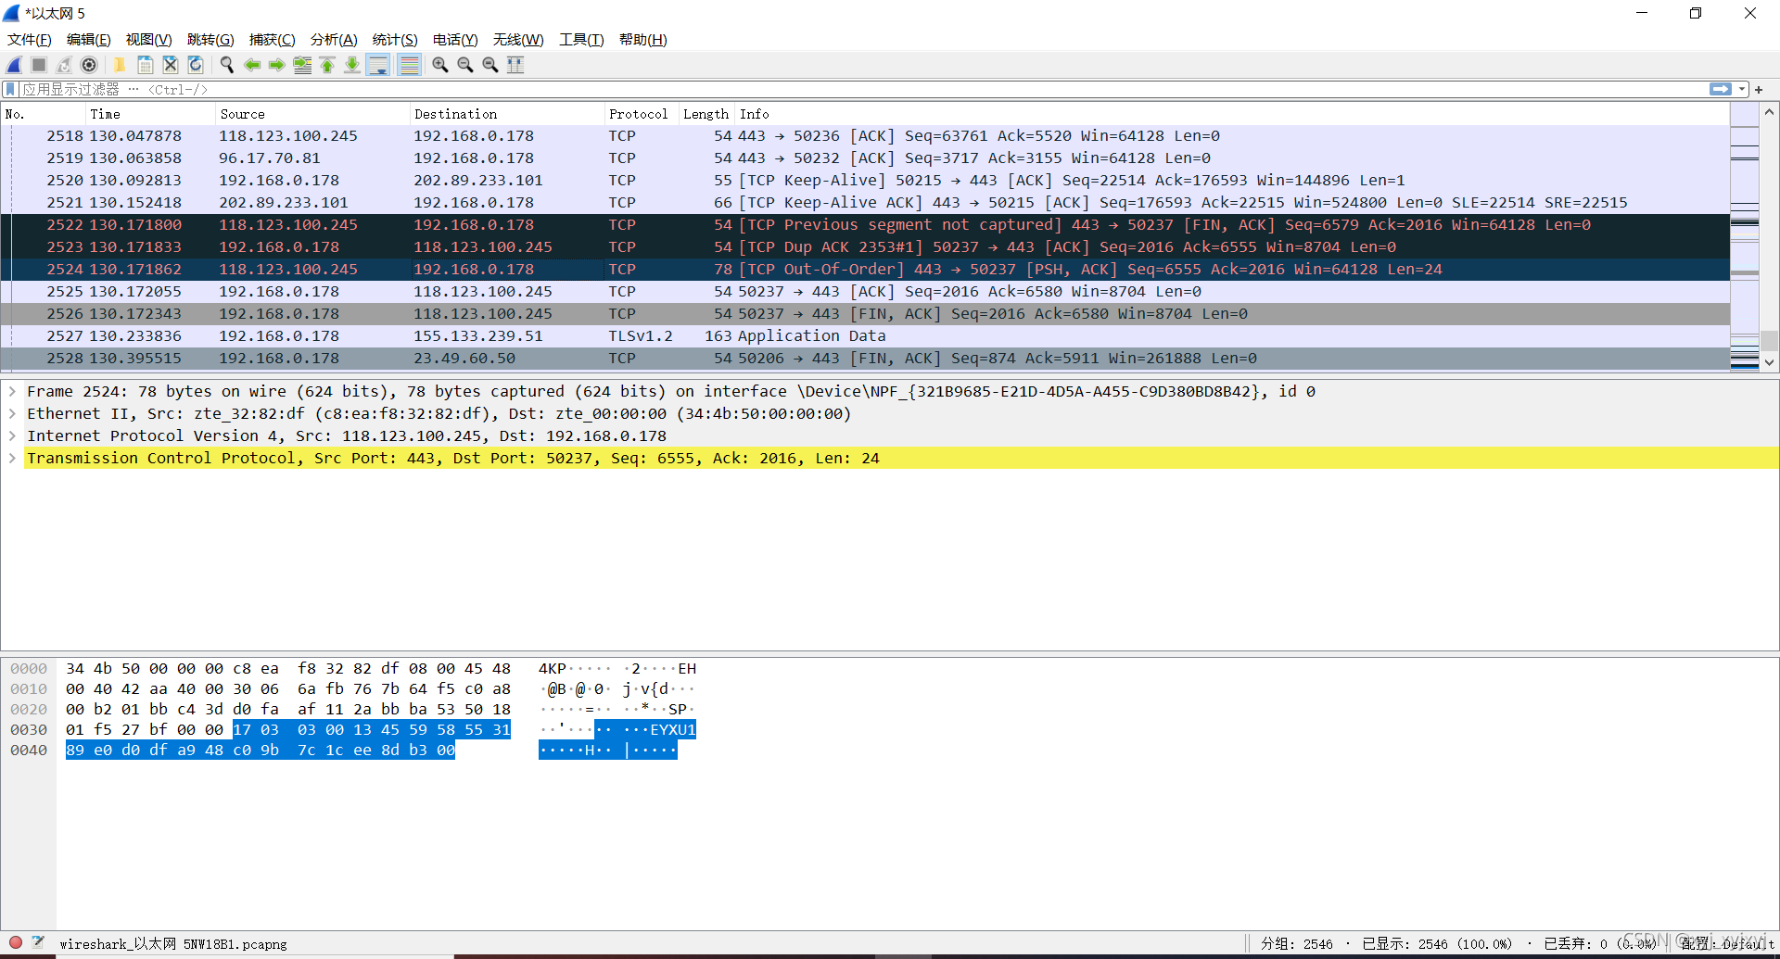Click the packet list minimap overview
Screen dimensions: 1780x959
pyautogui.click(x=1745, y=236)
